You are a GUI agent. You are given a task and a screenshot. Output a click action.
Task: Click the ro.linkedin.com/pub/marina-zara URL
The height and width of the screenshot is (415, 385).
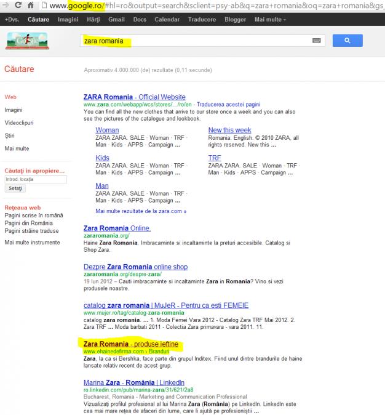point(138,390)
